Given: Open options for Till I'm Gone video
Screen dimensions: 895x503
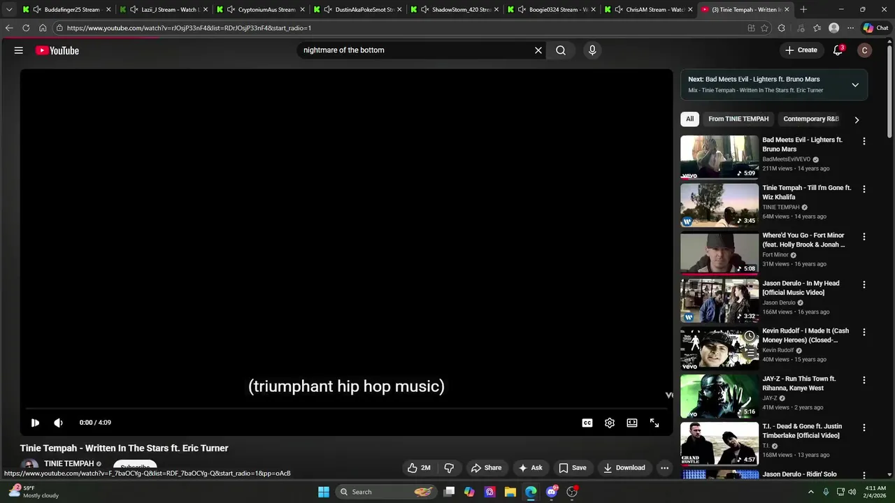Looking at the screenshot, I should (864, 189).
